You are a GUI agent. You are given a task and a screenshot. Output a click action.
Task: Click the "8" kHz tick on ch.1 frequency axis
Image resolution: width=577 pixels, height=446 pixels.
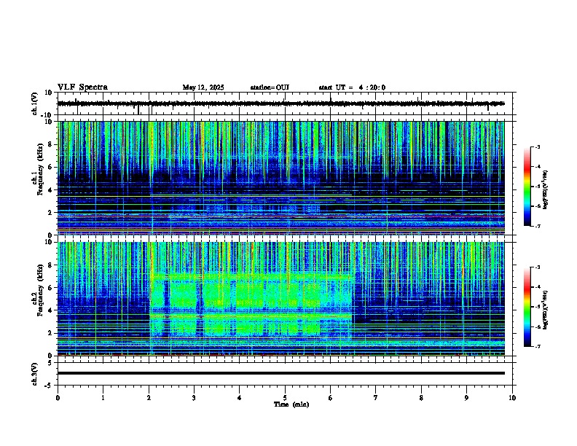(50, 144)
